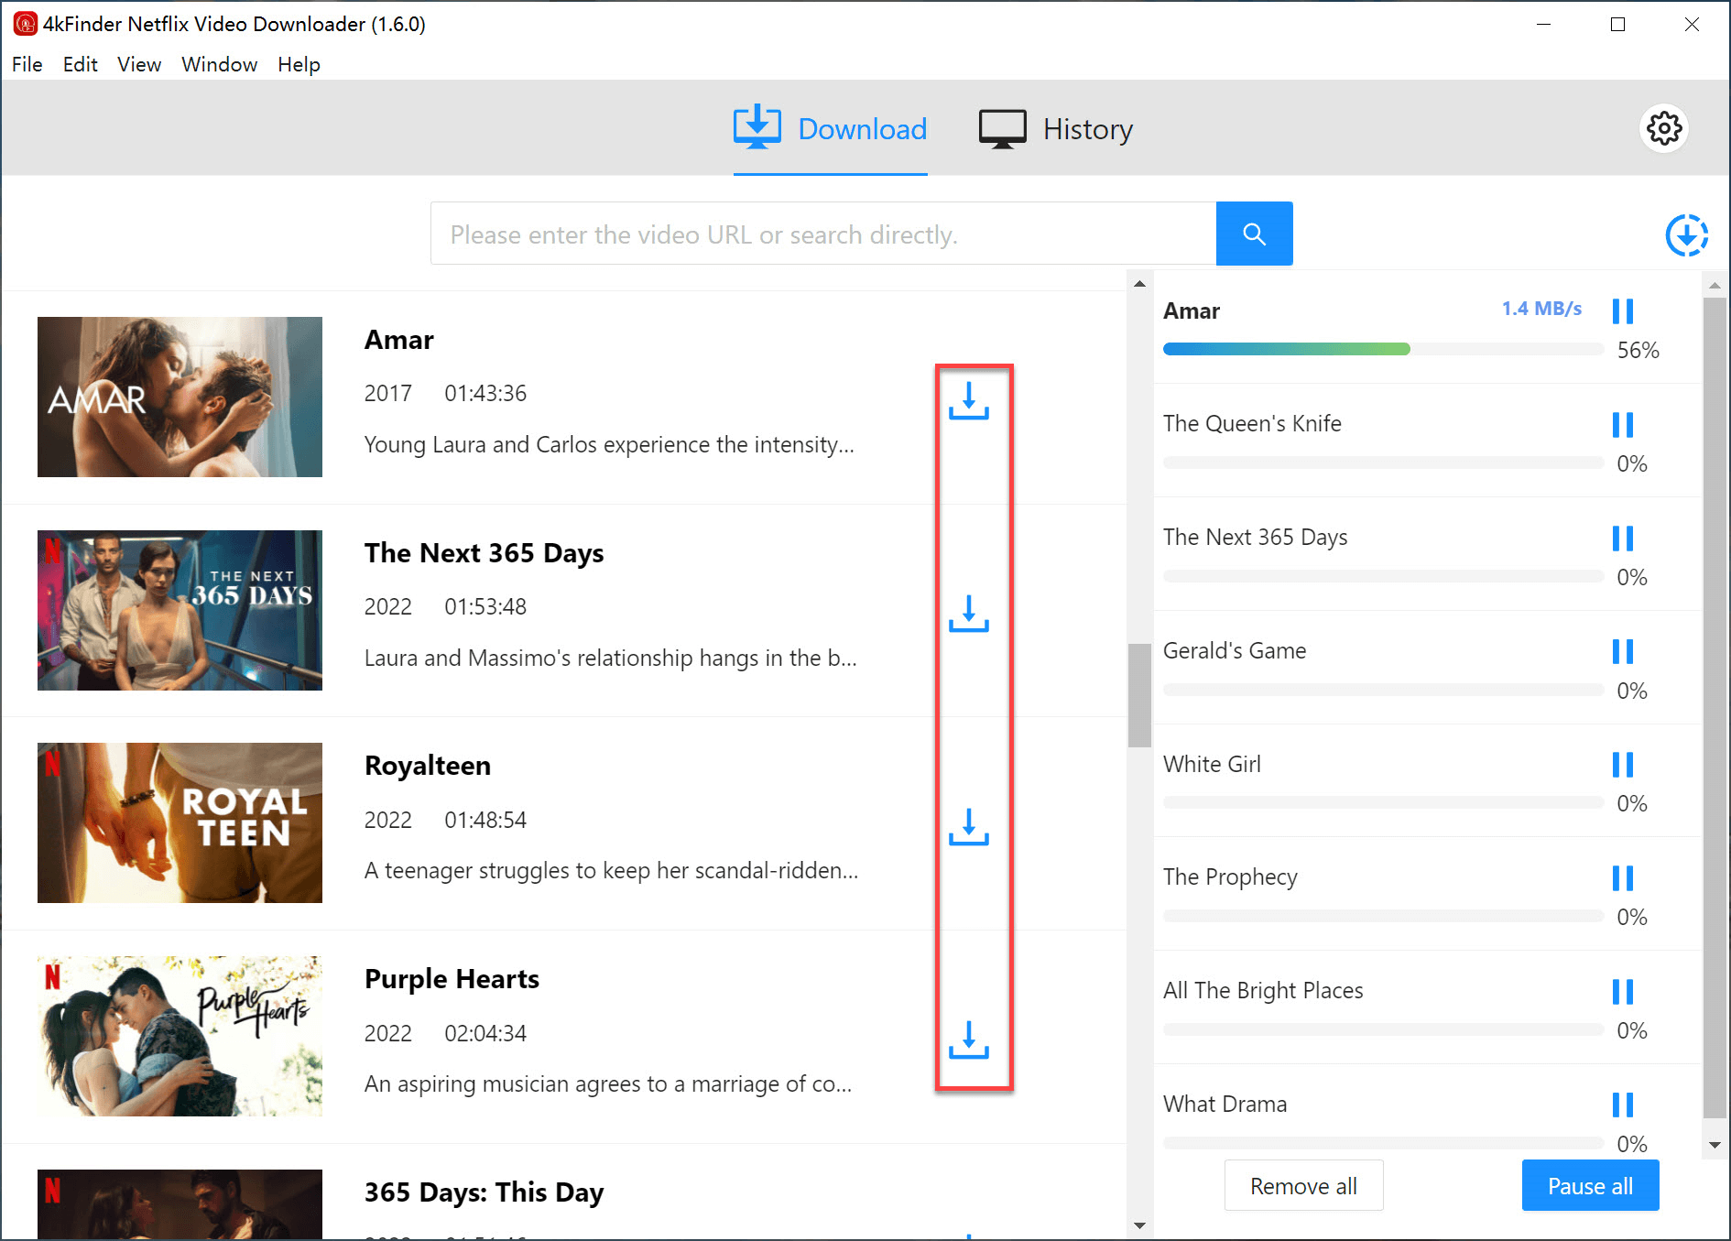
Task: Open the Amar thumbnail
Action: [x=180, y=397]
